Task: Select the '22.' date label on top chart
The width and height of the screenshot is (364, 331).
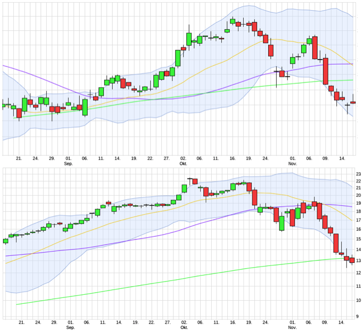Action: coord(150,158)
